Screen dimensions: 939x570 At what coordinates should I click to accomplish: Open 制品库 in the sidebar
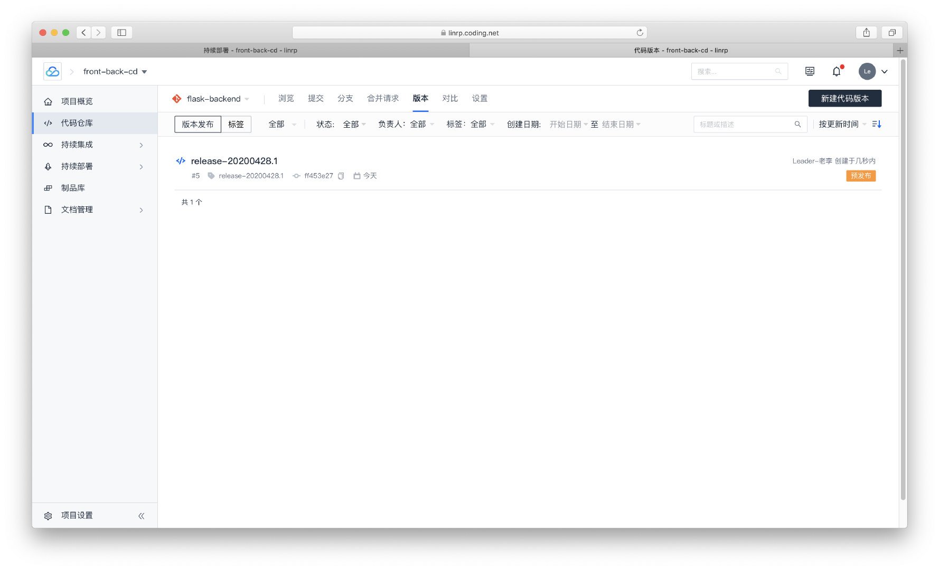click(95, 188)
